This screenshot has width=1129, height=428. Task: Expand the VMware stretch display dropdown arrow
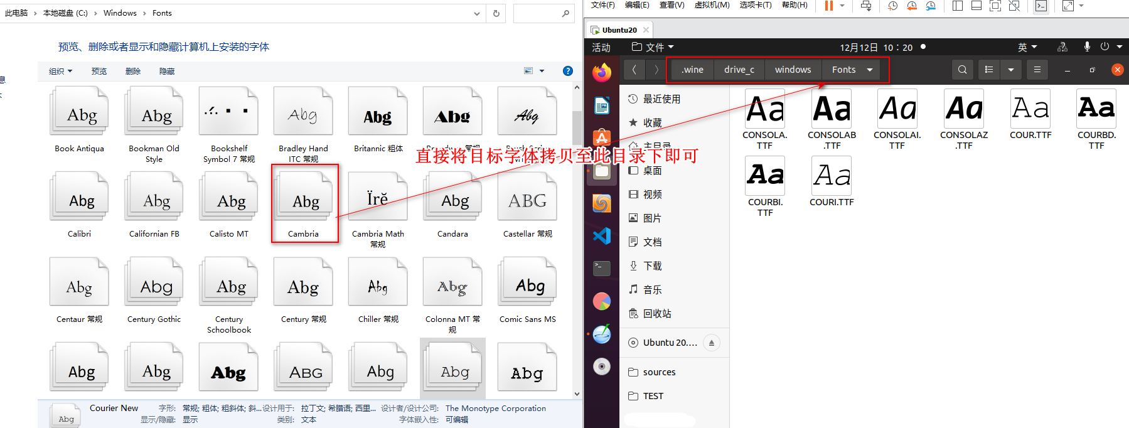[x=1081, y=6]
